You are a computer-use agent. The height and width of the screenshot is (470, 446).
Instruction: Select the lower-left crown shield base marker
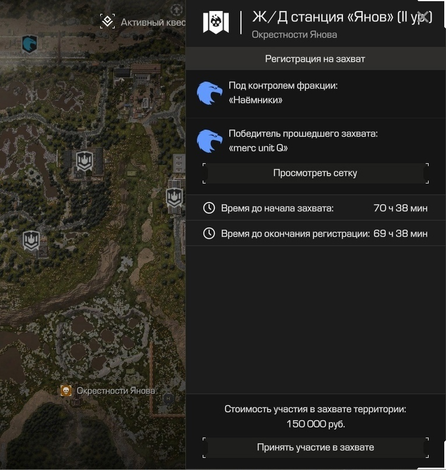[31, 241]
